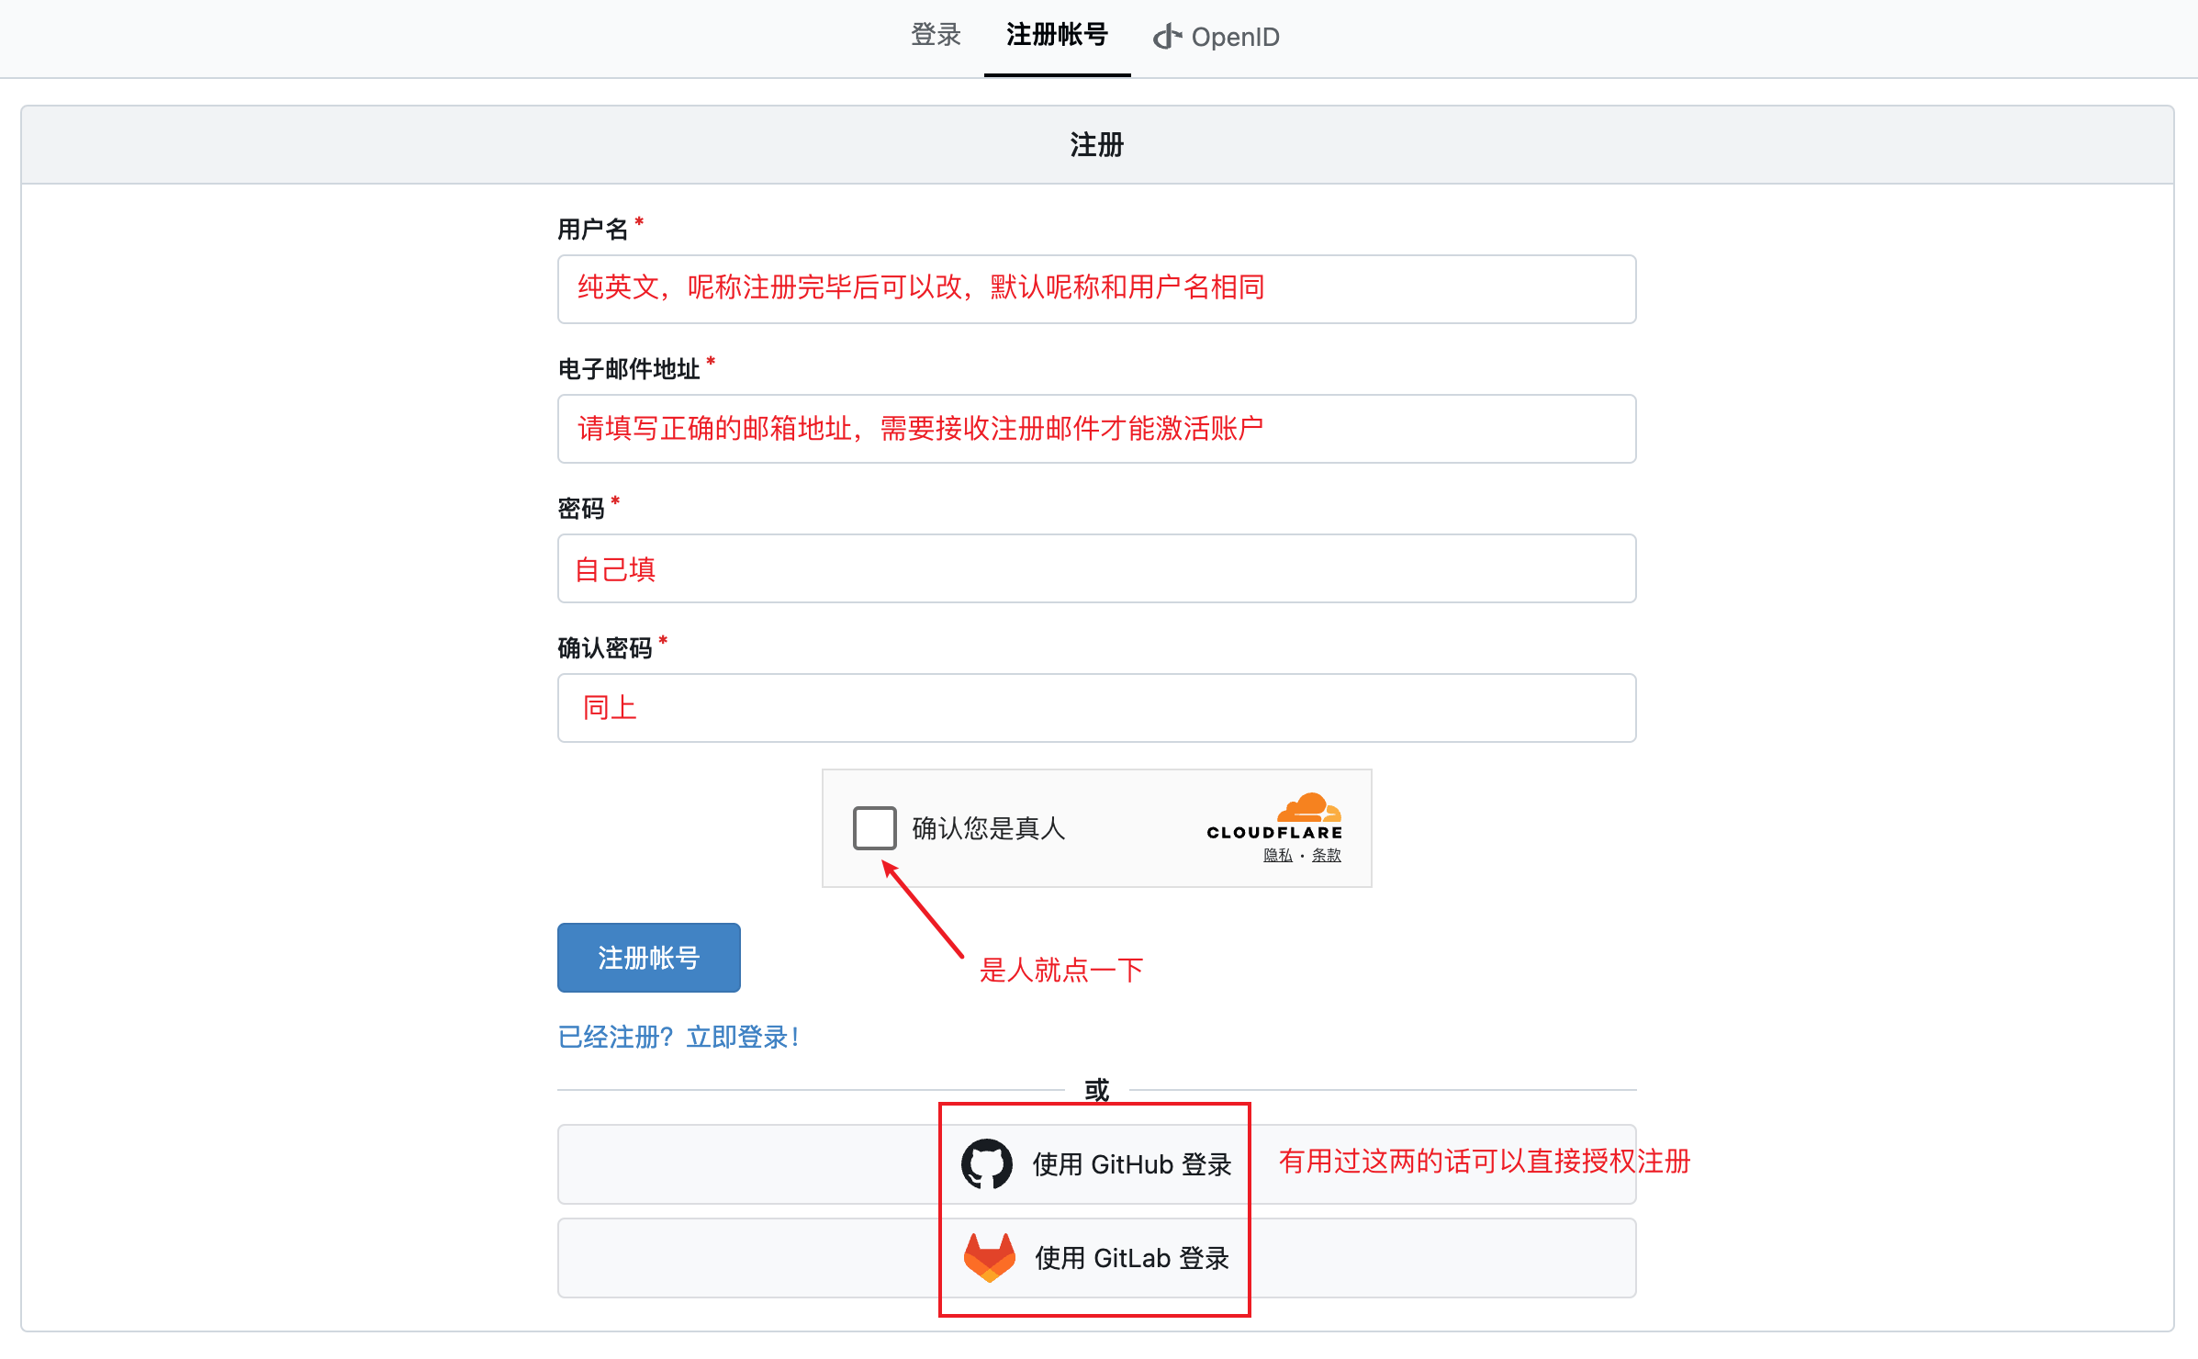Open the OpenID tab

coord(1217,37)
